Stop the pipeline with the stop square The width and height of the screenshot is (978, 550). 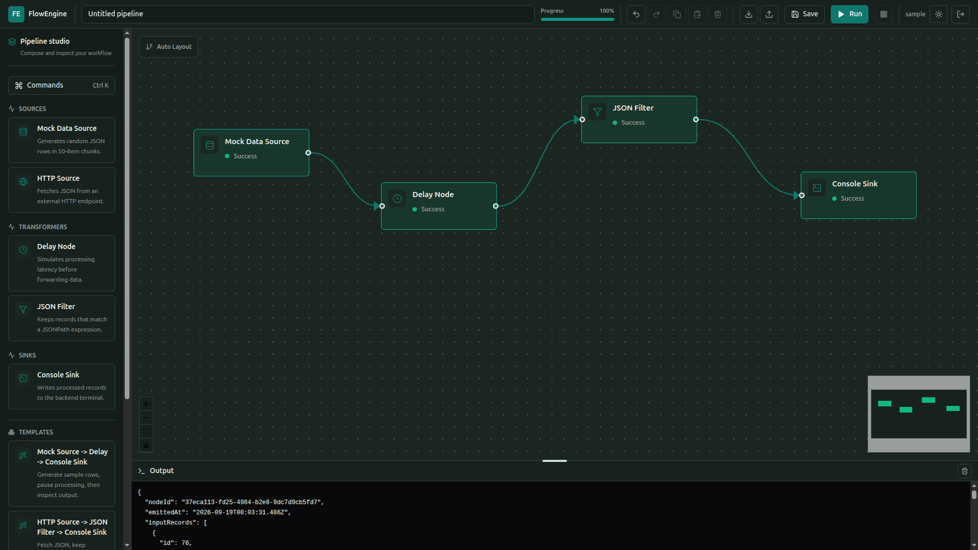tap(884, 14)
